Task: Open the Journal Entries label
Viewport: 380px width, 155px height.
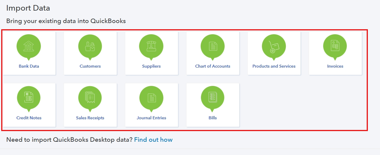Action: 152,118
